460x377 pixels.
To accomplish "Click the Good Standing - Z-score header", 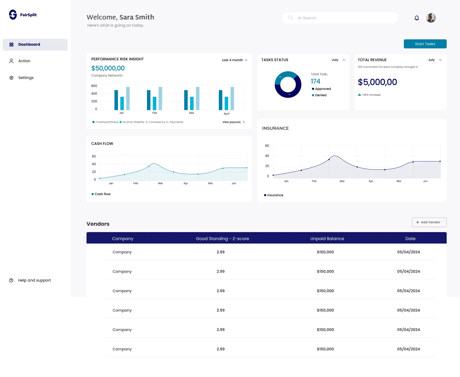I will tap(222, 239).
